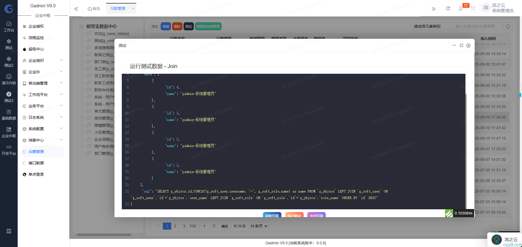Toggle fullscreen via the expand icon

coord(473,9)
